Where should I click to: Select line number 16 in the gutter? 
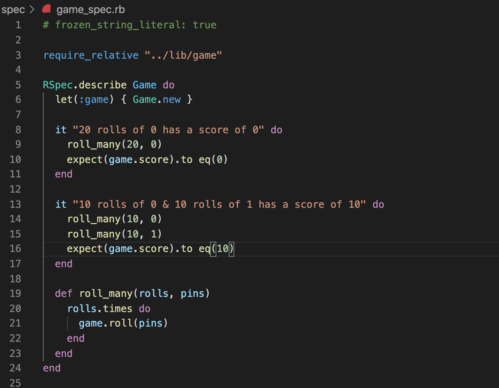15,249
